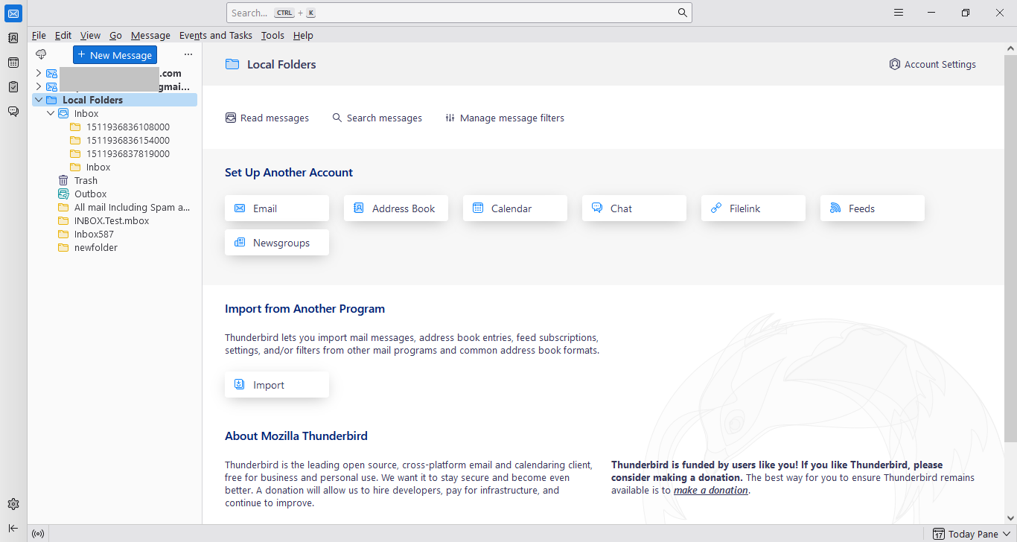Open Manage message filters

(505, 118)
